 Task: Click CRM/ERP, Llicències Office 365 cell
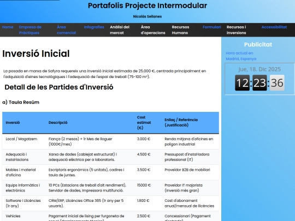(x=90, y=203)
